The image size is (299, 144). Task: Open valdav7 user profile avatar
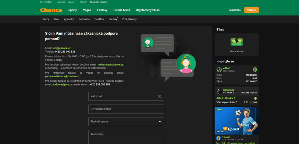(x=219, y=69)
